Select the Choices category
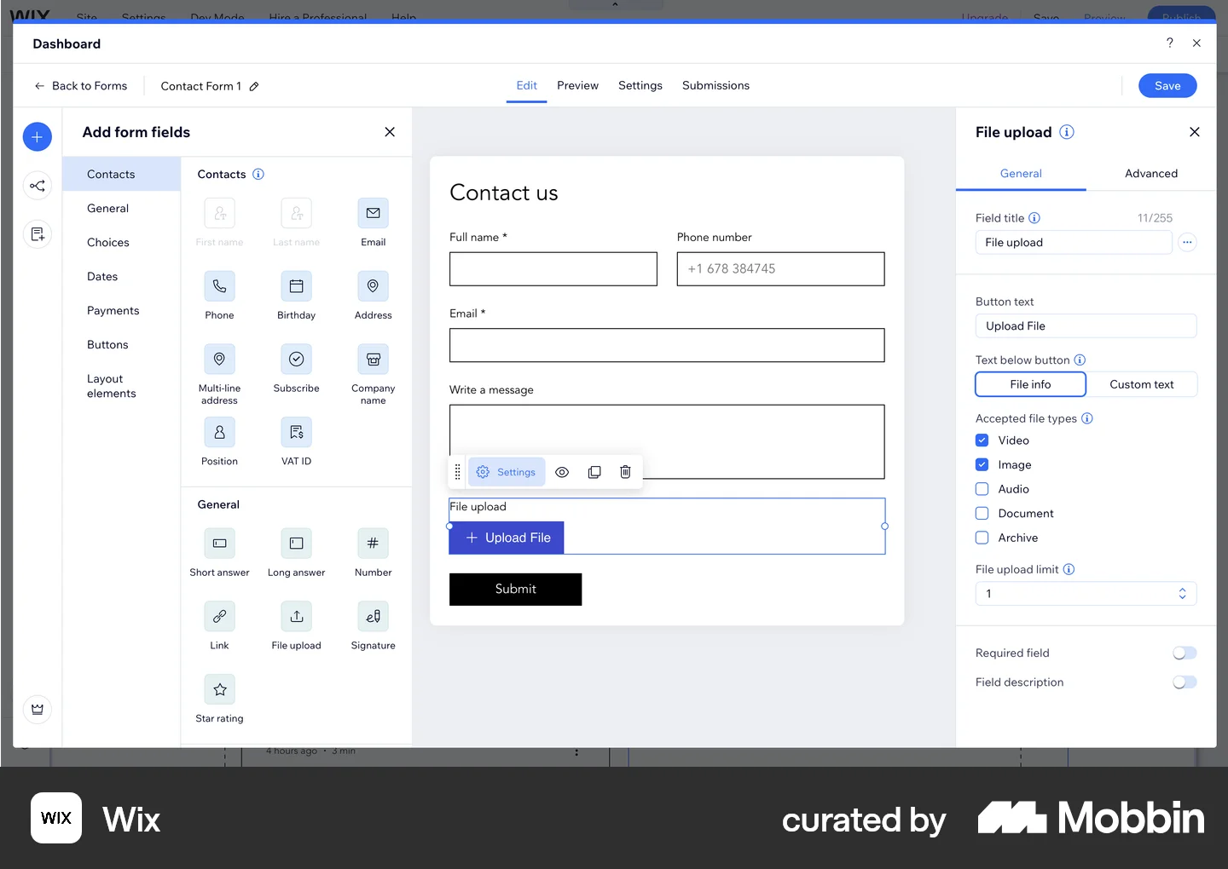The image size is (1228, 869). (x=121, y=243)
